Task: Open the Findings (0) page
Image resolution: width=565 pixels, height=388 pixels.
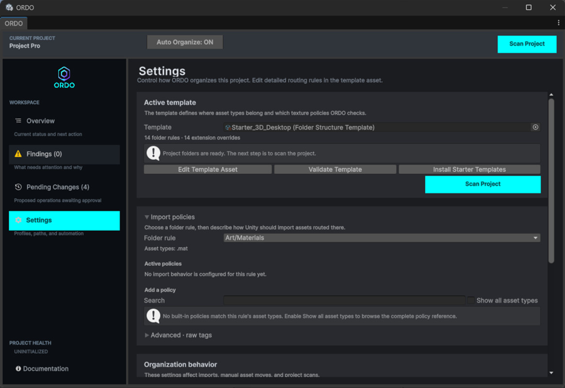Action: [x=64, y=154]
